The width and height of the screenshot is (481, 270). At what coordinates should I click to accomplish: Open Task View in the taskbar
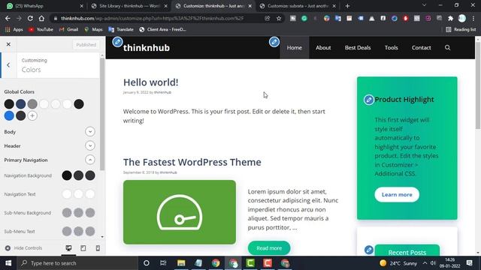163,263
